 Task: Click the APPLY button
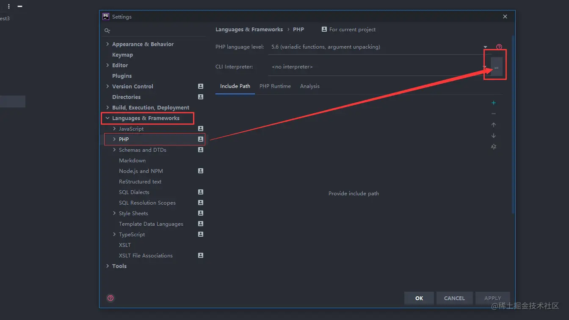click(492, 298)
